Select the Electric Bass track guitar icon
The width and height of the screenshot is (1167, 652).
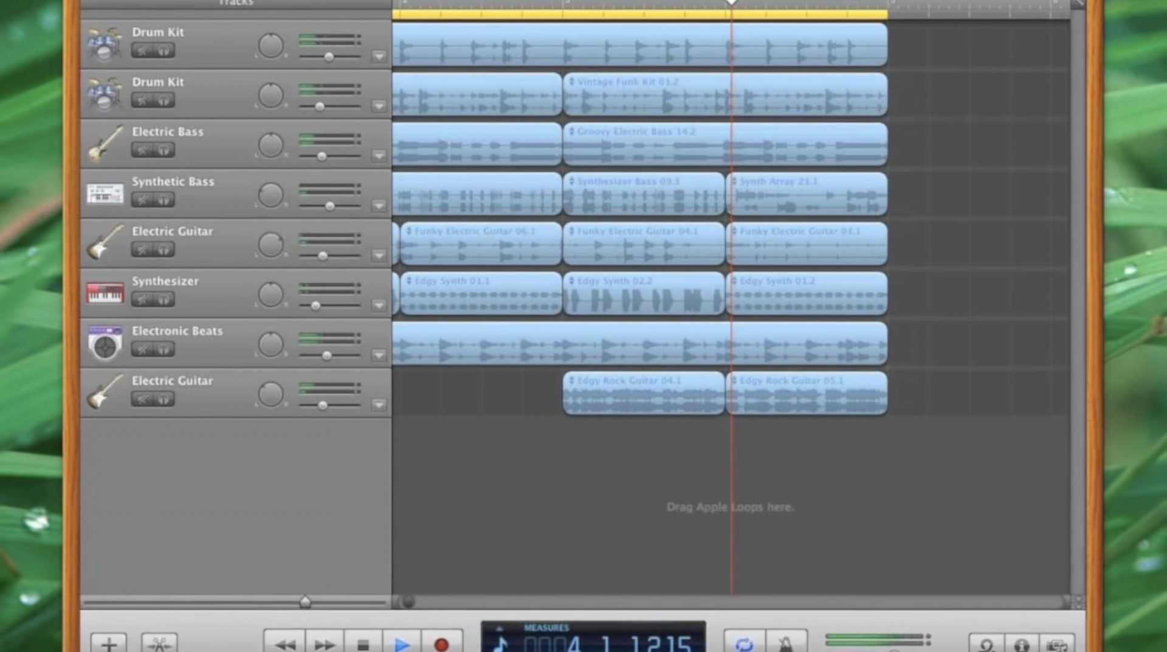coord(105,144)
